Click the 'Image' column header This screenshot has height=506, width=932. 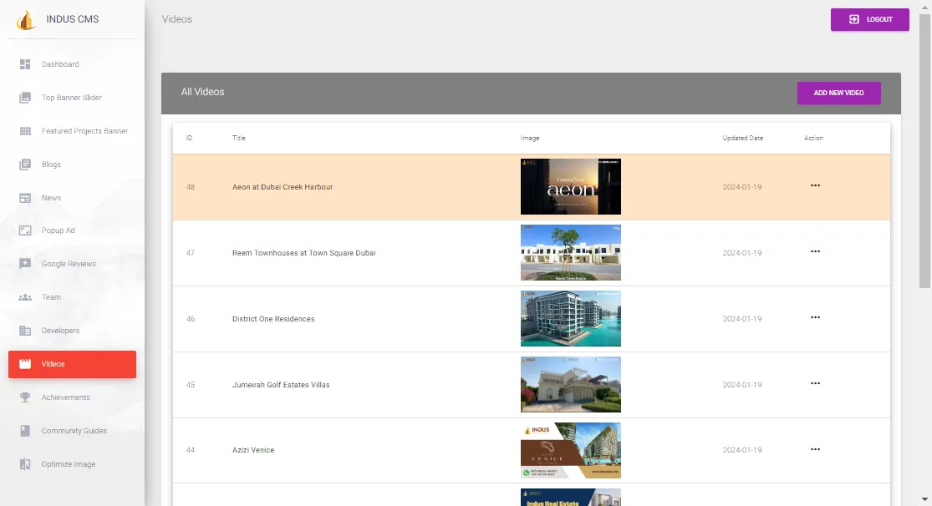[530, 138]
